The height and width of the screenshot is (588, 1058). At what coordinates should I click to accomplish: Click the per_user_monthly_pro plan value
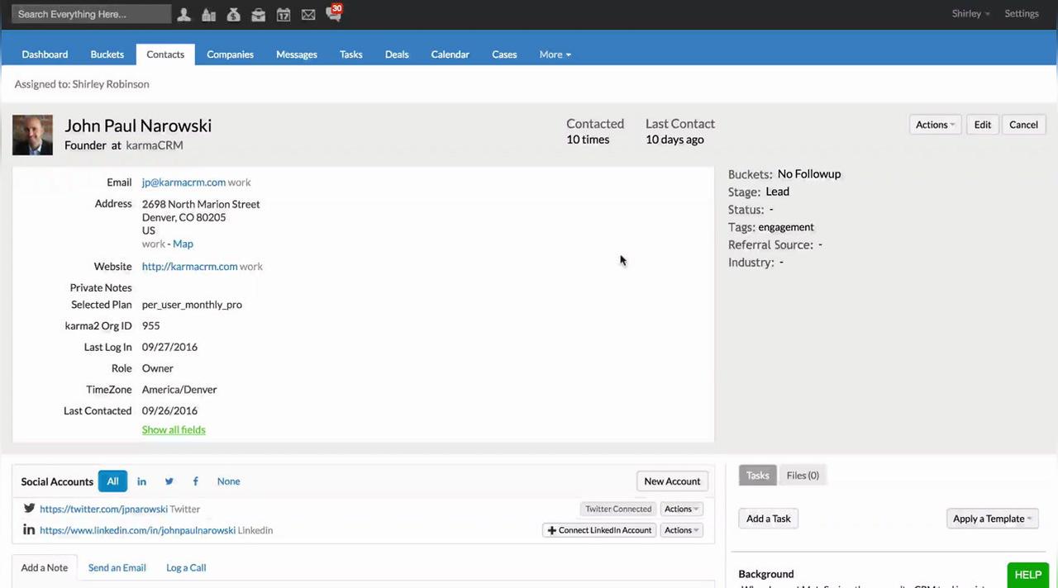coord(192,305)
